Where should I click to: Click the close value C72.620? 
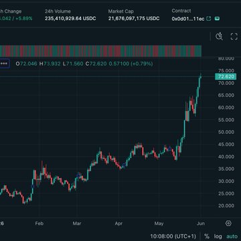click(96, 64)
